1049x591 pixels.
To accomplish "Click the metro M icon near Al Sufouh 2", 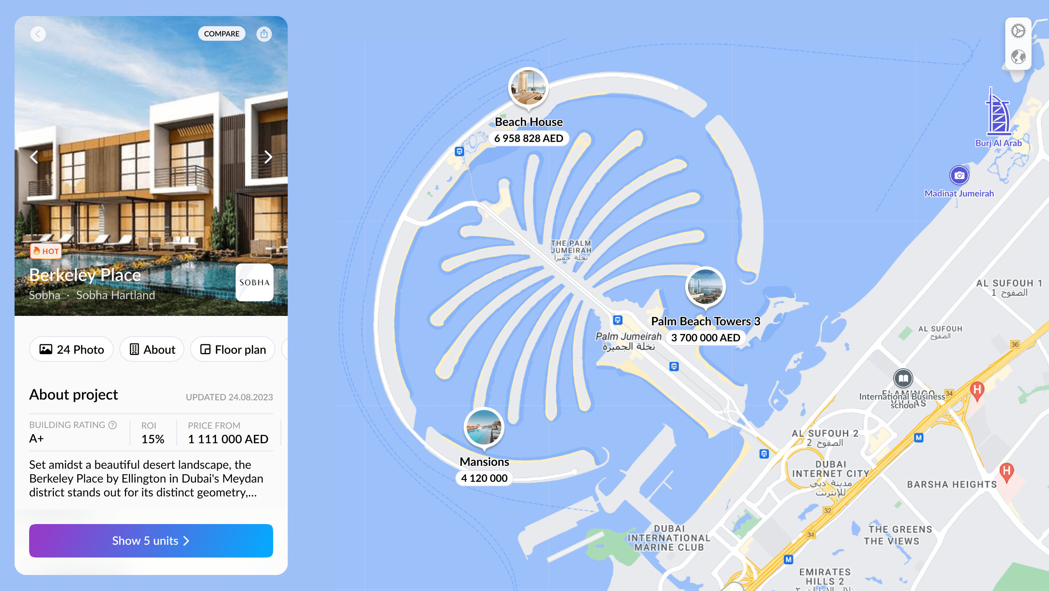I will [919, 438].
